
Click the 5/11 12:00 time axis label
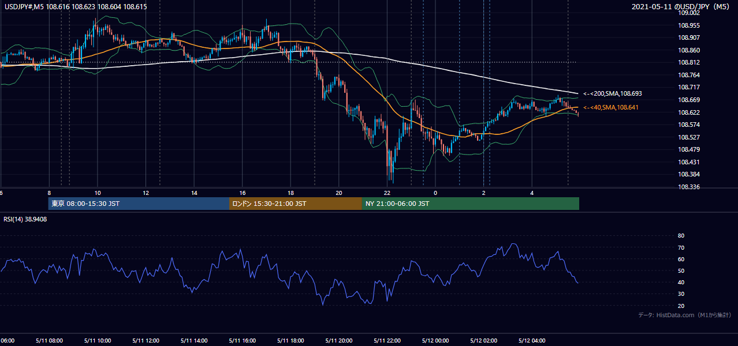[145, 341]
